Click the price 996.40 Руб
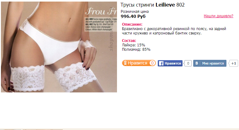Image resolution: width=239 pixels, height=130 pixels. click(x=133, y=16)
